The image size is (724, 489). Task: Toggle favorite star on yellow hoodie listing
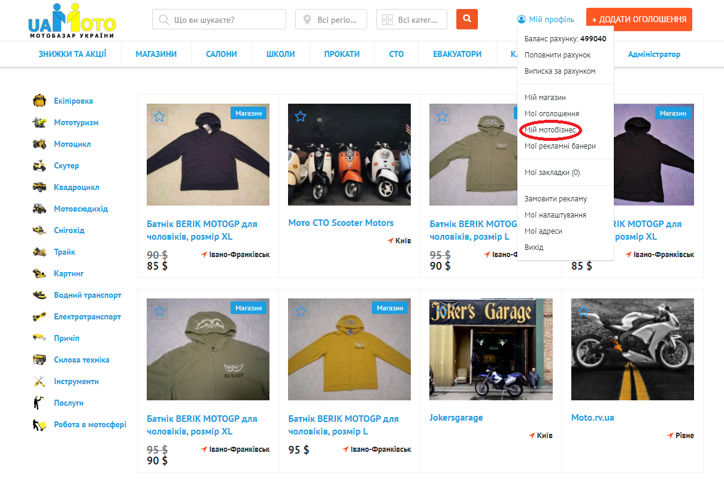[x=301, y=311]
